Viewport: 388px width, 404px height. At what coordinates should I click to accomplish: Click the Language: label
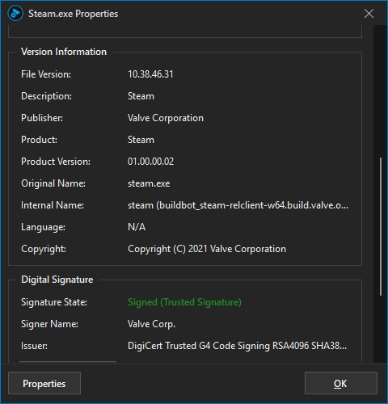[43, 227]
